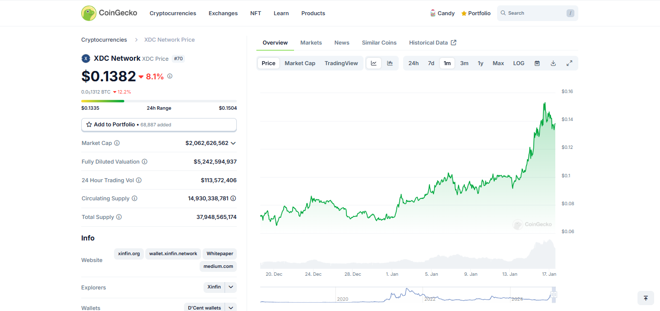This screenshot has width=660, height=311.
Task: Open Portfolio star link
Action: 476,13
